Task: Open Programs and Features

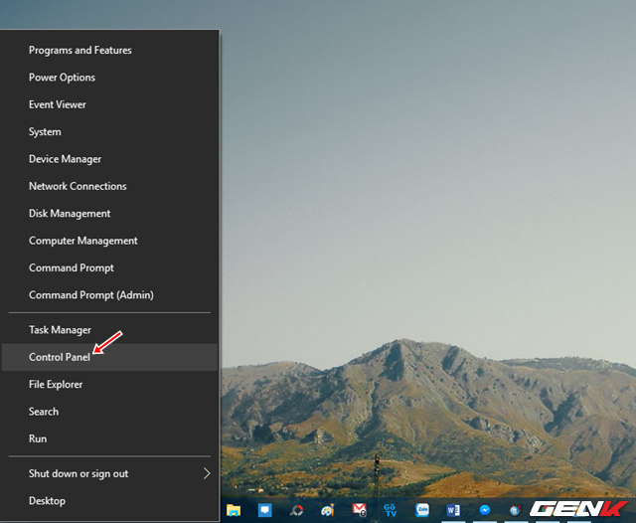Action: 79,50
